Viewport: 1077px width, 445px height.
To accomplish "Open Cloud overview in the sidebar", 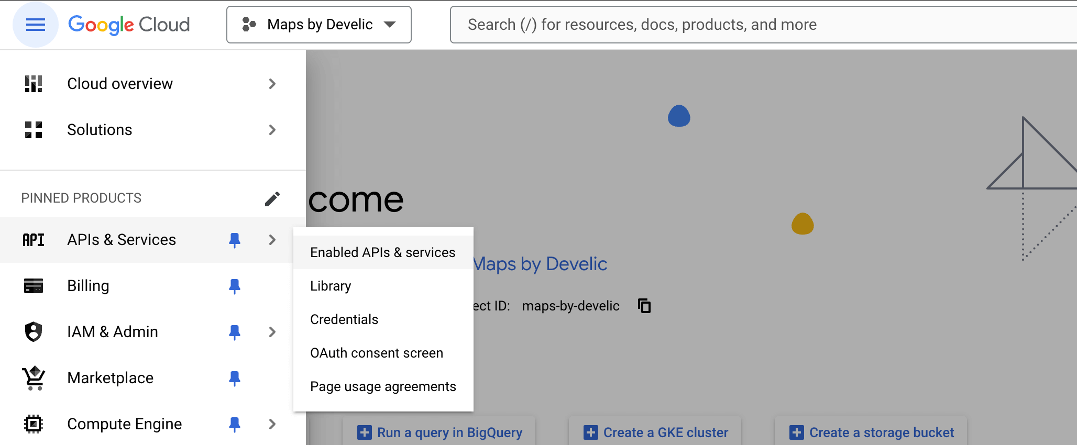I will pos(152,84).
